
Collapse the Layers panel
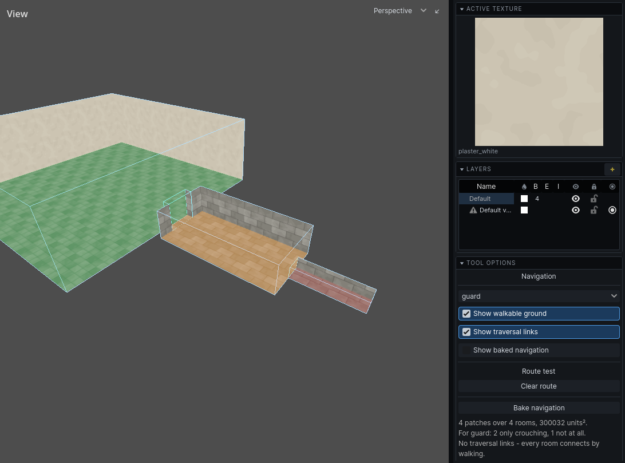(x=462, y=169)
